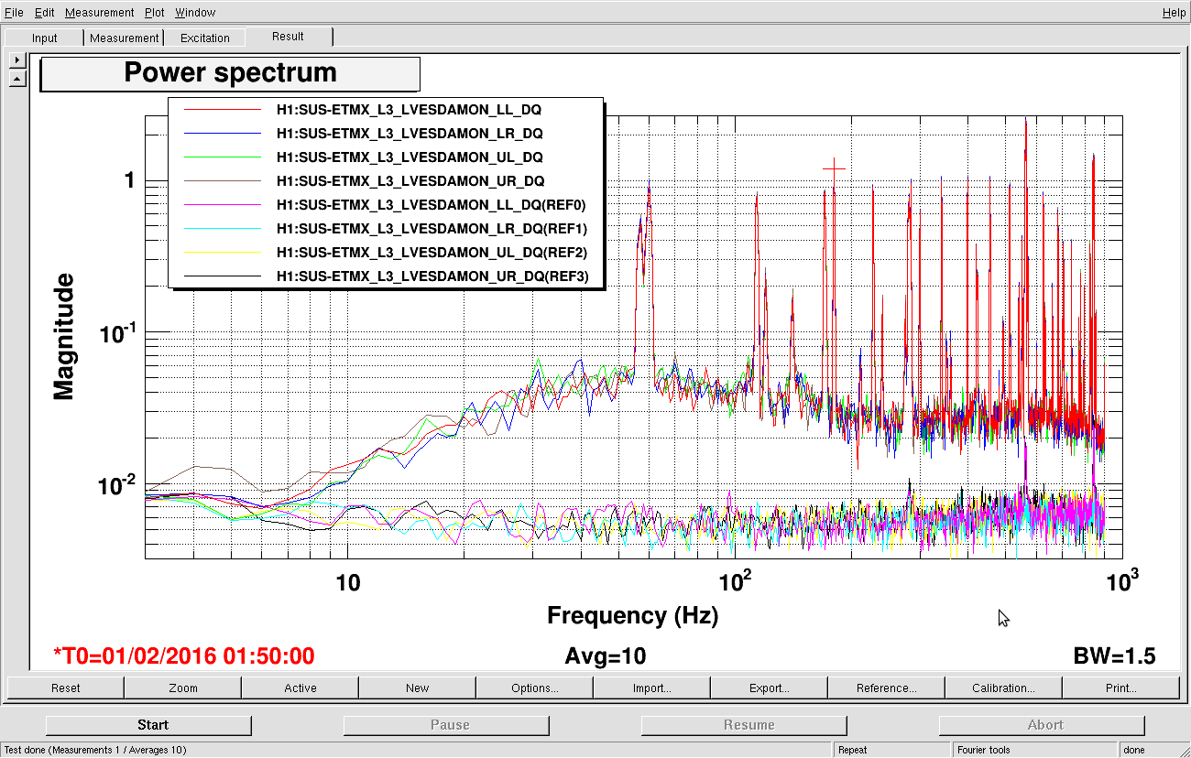Click the Export... button

(x=769, y=688)
